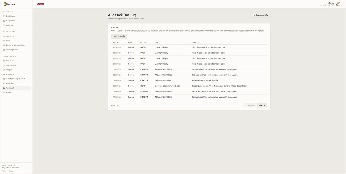Go to the Next page of events
This screenshot has height=174, width=346.
(x=262, y=105)
